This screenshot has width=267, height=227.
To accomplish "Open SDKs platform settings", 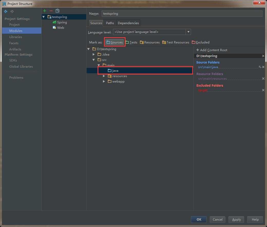I will pyautogui.click(x=13, y=60).
